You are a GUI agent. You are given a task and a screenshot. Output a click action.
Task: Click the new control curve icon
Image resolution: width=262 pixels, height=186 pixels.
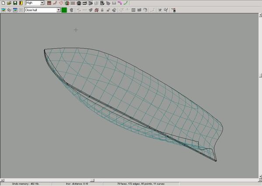click(152, 10)
